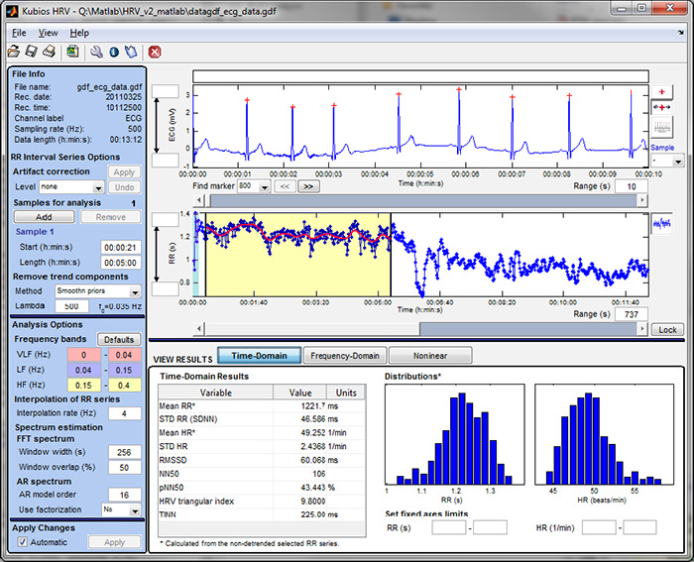Screen dimensions: 694x562
Task: Click the save floppy disk icon
Action: pyautogui.click(x=32, y=51)
